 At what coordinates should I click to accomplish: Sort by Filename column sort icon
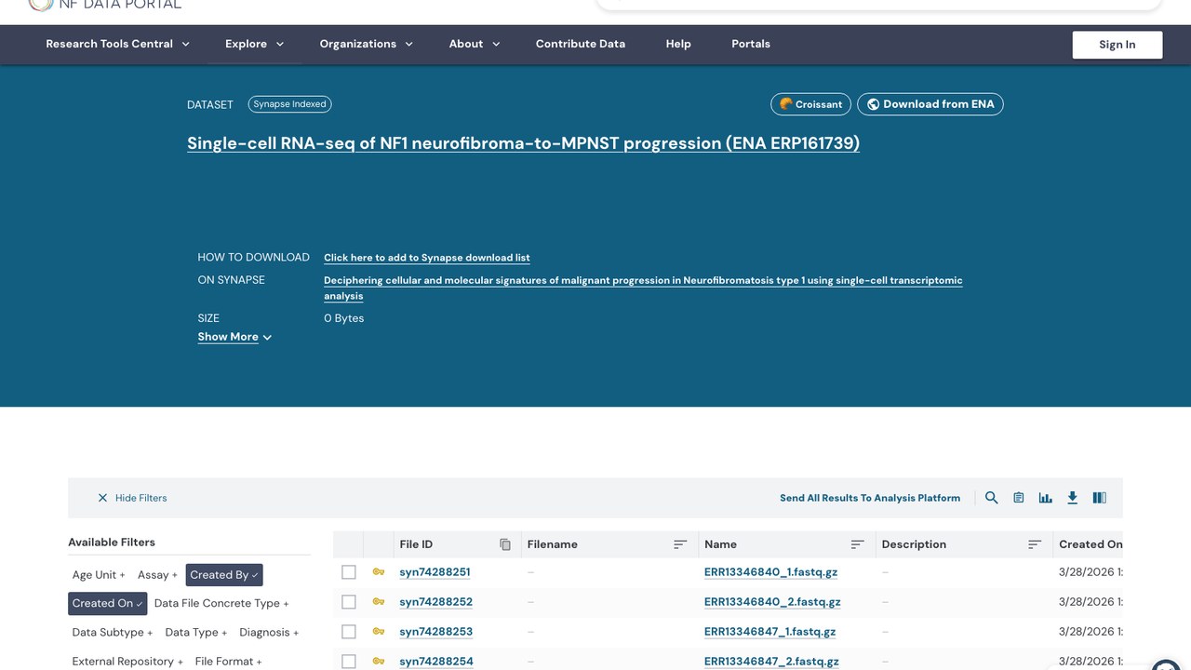(680, 544)
